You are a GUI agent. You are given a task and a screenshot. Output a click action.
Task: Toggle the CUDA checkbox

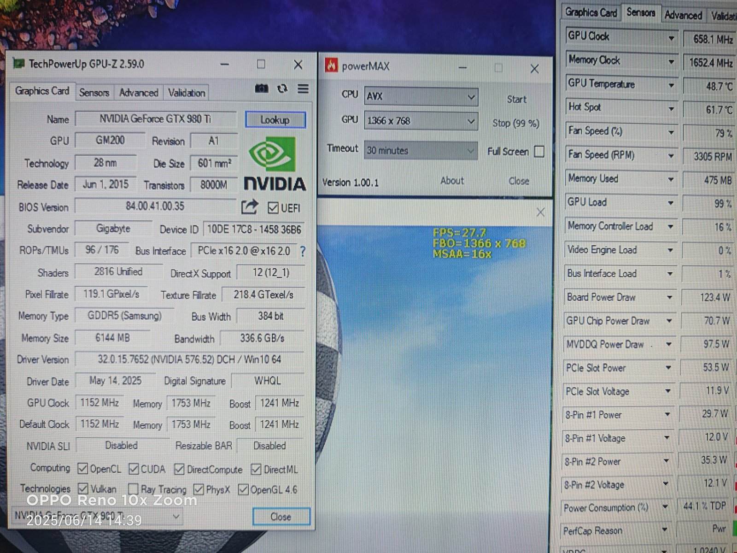point(134,469)
